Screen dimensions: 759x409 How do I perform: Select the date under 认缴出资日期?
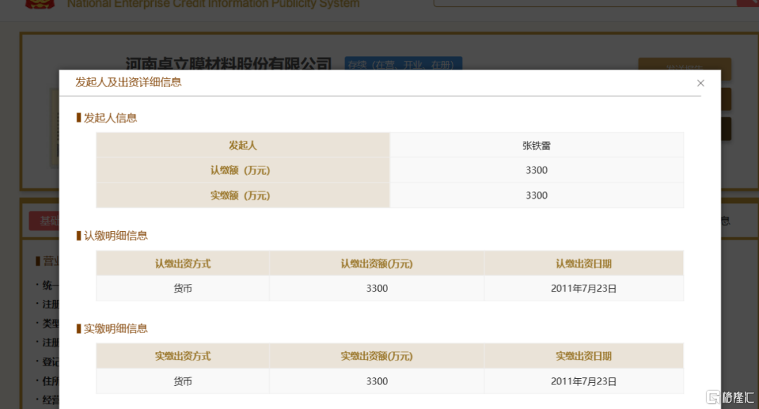(x=584, y=288)
